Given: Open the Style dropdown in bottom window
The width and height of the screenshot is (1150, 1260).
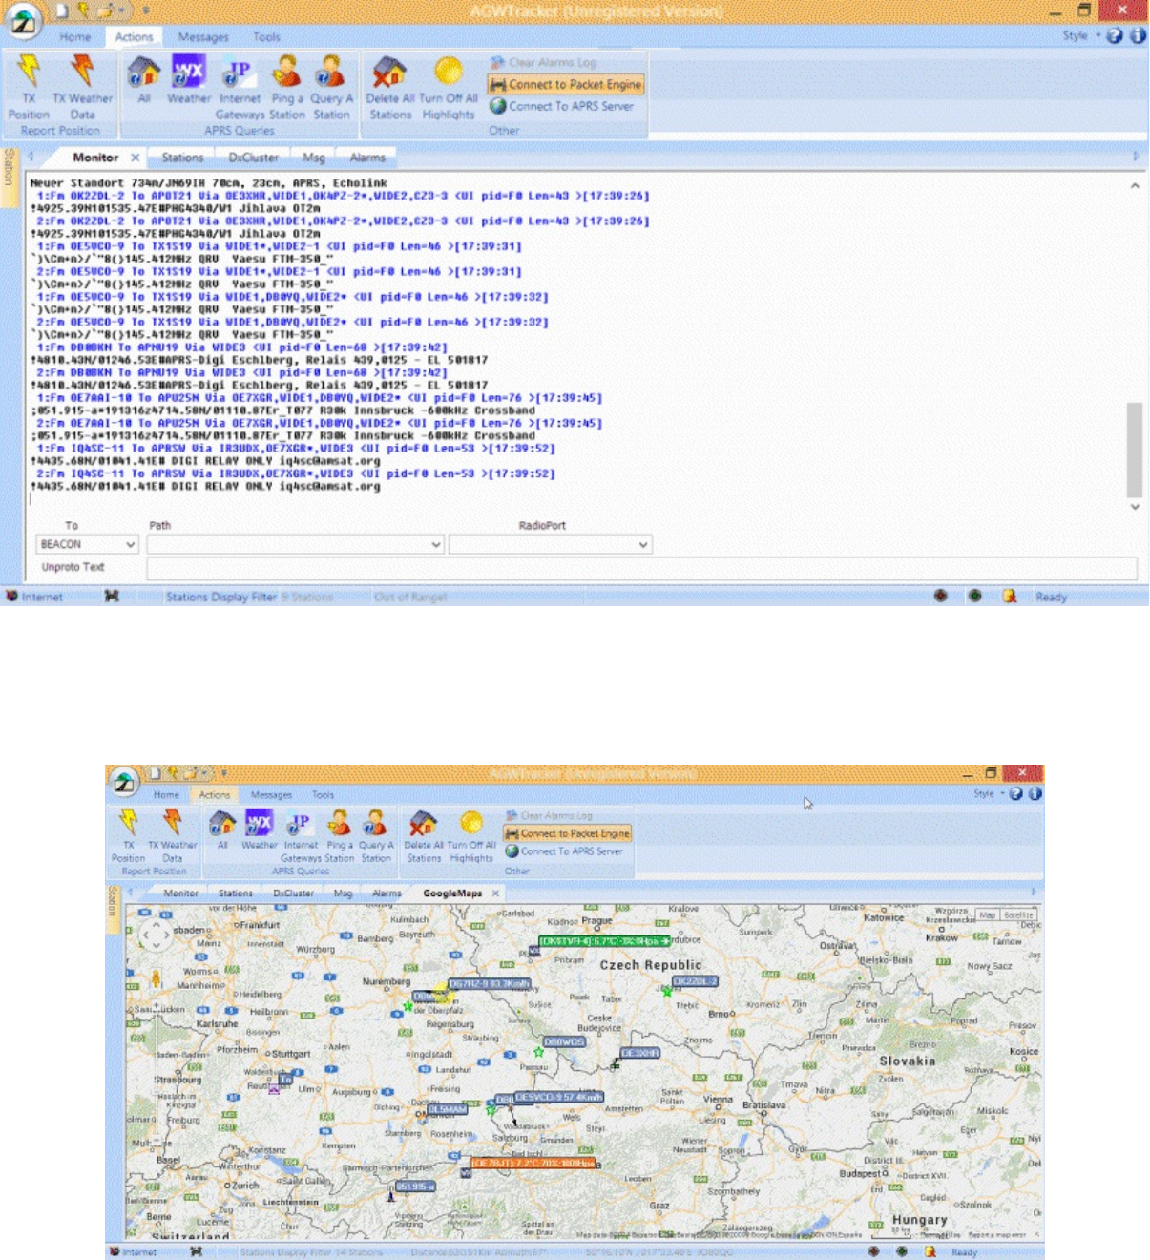Looking at the screenshot, I should tap(989, 793).
